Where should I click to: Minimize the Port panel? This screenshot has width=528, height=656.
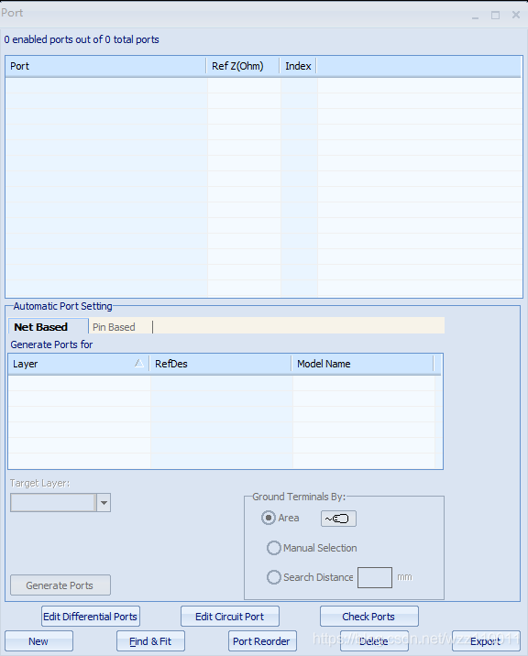pos(475,16)
